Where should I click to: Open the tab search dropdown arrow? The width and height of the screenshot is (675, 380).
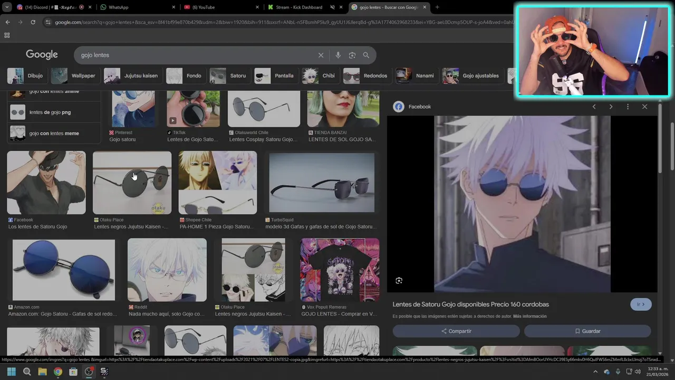coord(7,7)
